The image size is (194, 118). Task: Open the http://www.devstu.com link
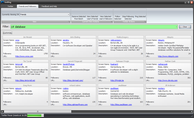tap(168, 80)
